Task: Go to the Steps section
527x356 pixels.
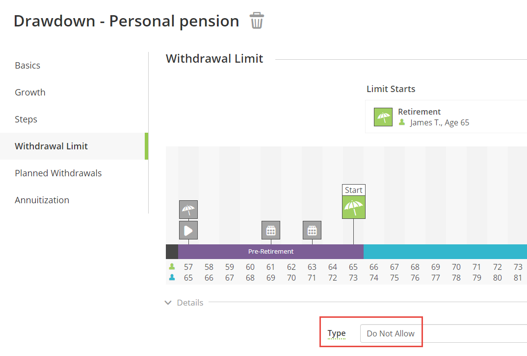Action: tap(26, 119)
